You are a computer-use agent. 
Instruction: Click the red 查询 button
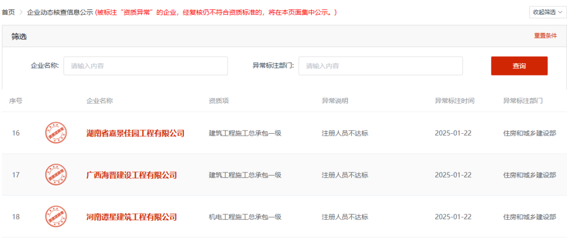(519, 66)
